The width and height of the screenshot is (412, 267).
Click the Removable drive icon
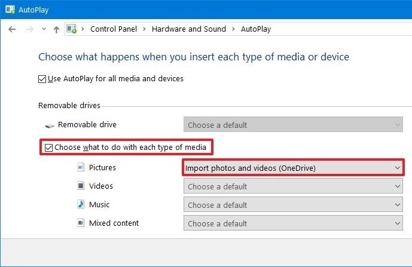point(50,125)
